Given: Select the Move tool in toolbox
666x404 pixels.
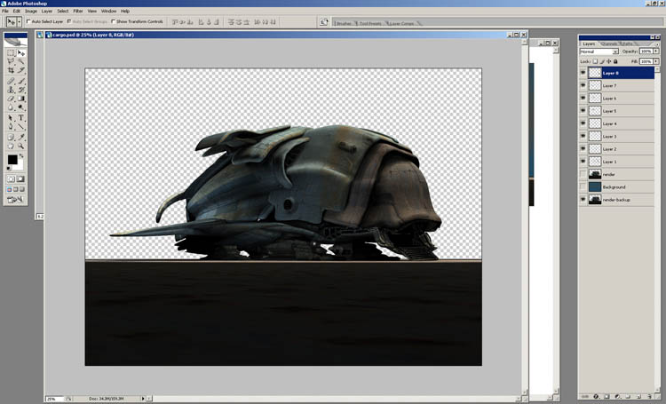Looking at the screenshot, I should pos(21,53).
